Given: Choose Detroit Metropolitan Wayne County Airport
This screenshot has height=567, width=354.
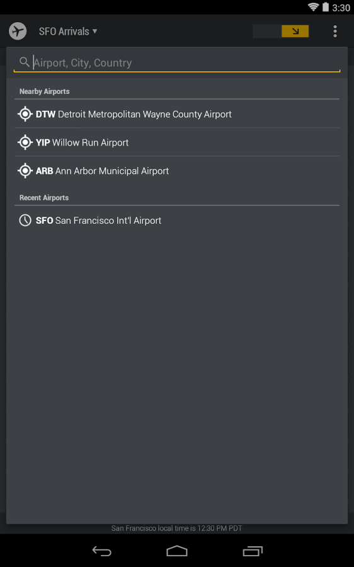Looking at the screenshot, I should pyautogui.click(x=177, y=114).
